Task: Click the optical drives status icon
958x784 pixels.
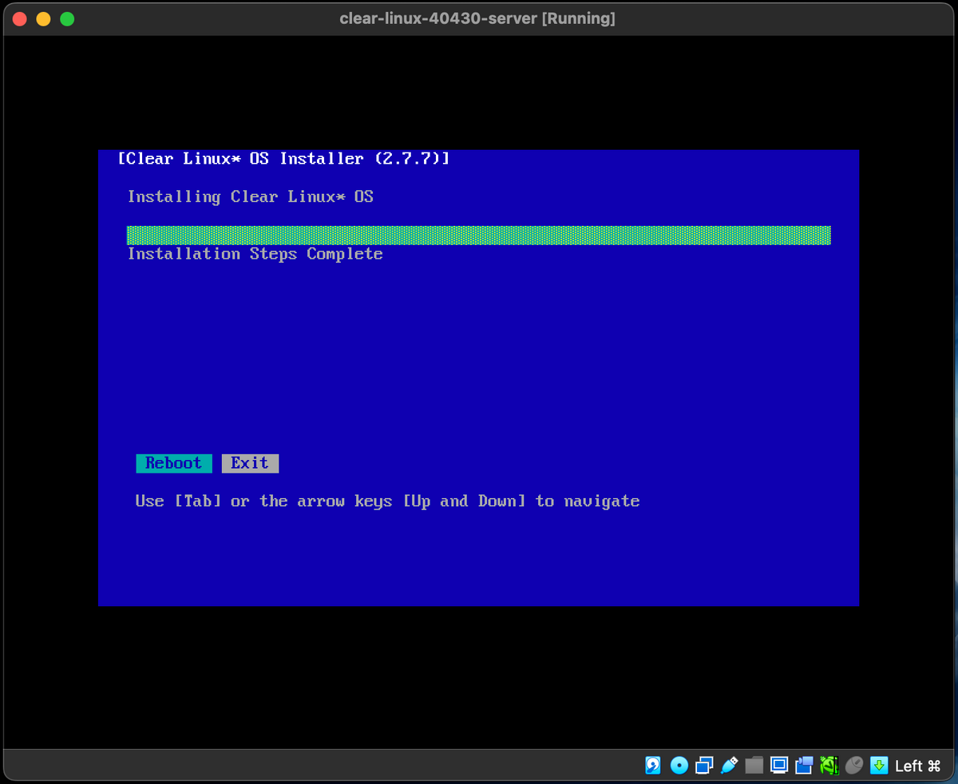Action: point(679,765)
